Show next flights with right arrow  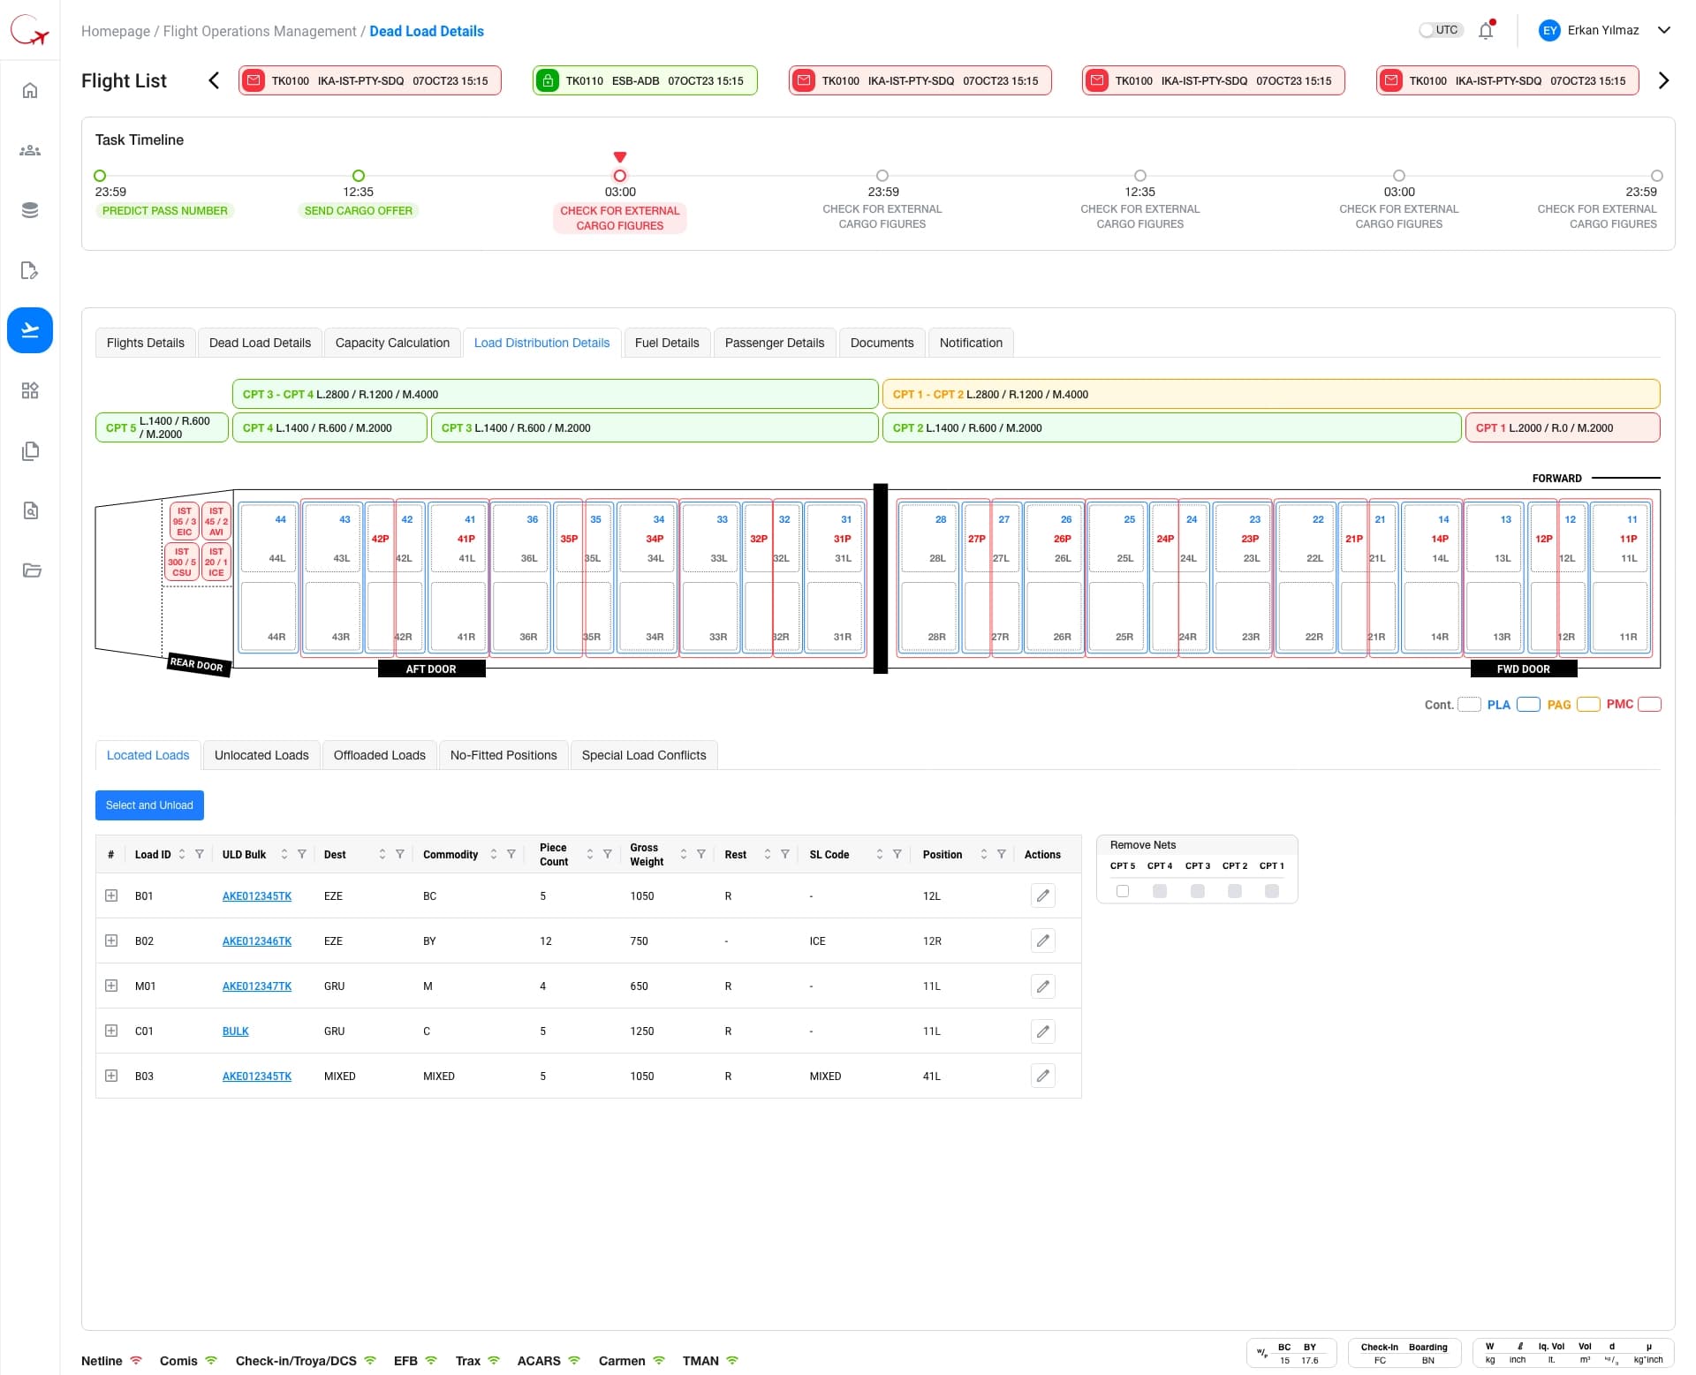pyautogui.click(x=1664, y=80)
